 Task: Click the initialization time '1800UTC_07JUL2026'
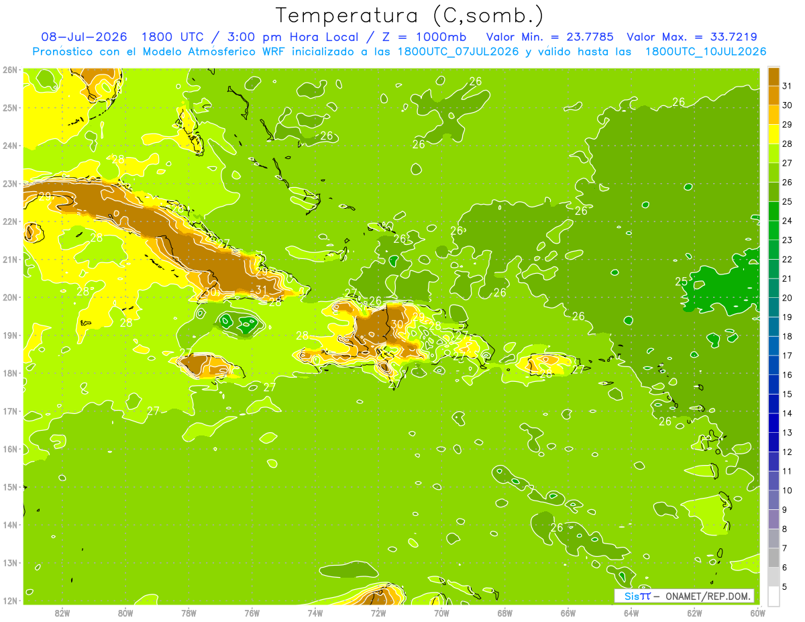[x=458, y=52]
